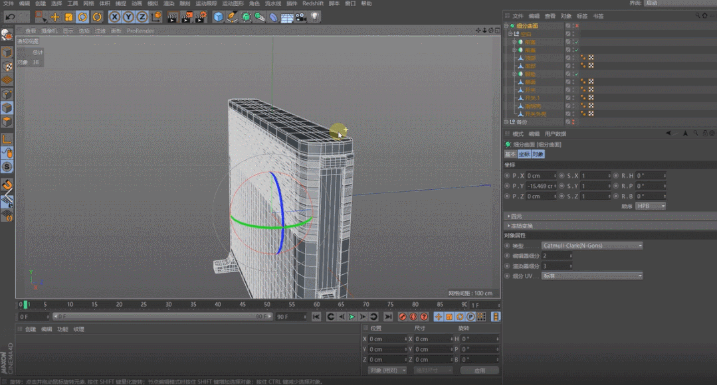
Task: Select the Move tool
Action: (55, 17)
